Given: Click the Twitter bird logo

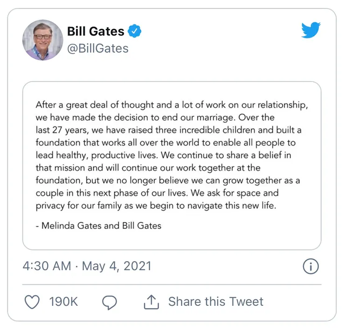Looking at the screenshot, I should point(311,31).
